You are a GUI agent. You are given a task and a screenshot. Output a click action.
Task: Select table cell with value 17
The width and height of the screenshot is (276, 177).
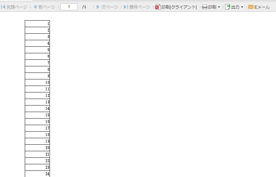[x=37, y=128]
